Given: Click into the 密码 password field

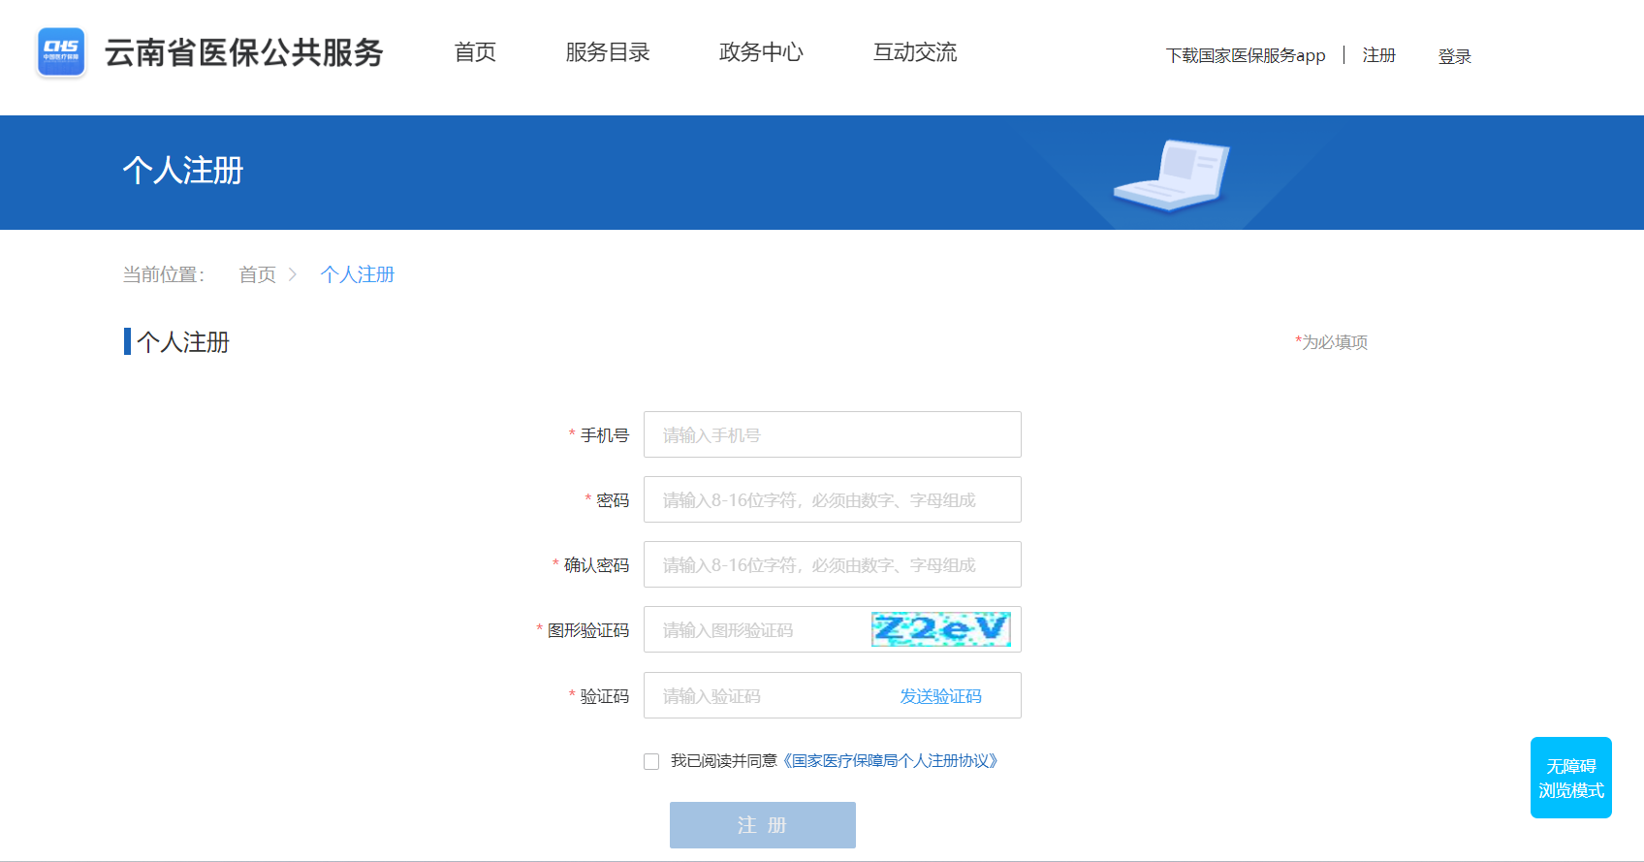Looking at the screenshot, I should pos(832,500).
